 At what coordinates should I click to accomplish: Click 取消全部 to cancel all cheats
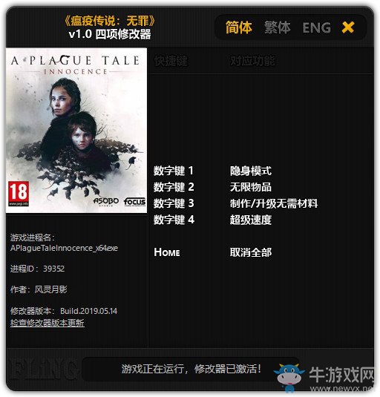tap(251, 252)
